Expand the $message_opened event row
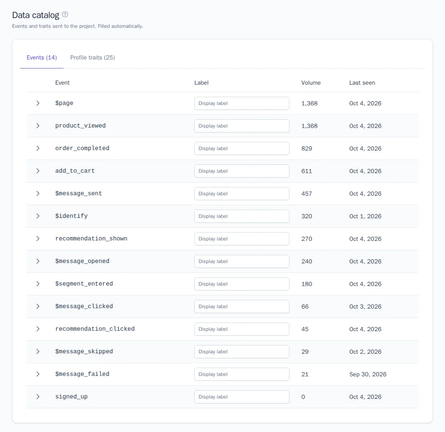The image size is (445, 432). click(38, 261)
